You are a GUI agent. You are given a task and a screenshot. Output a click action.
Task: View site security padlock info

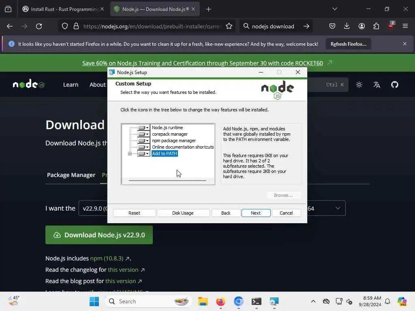pyautogui.click(x=76, y=26)
